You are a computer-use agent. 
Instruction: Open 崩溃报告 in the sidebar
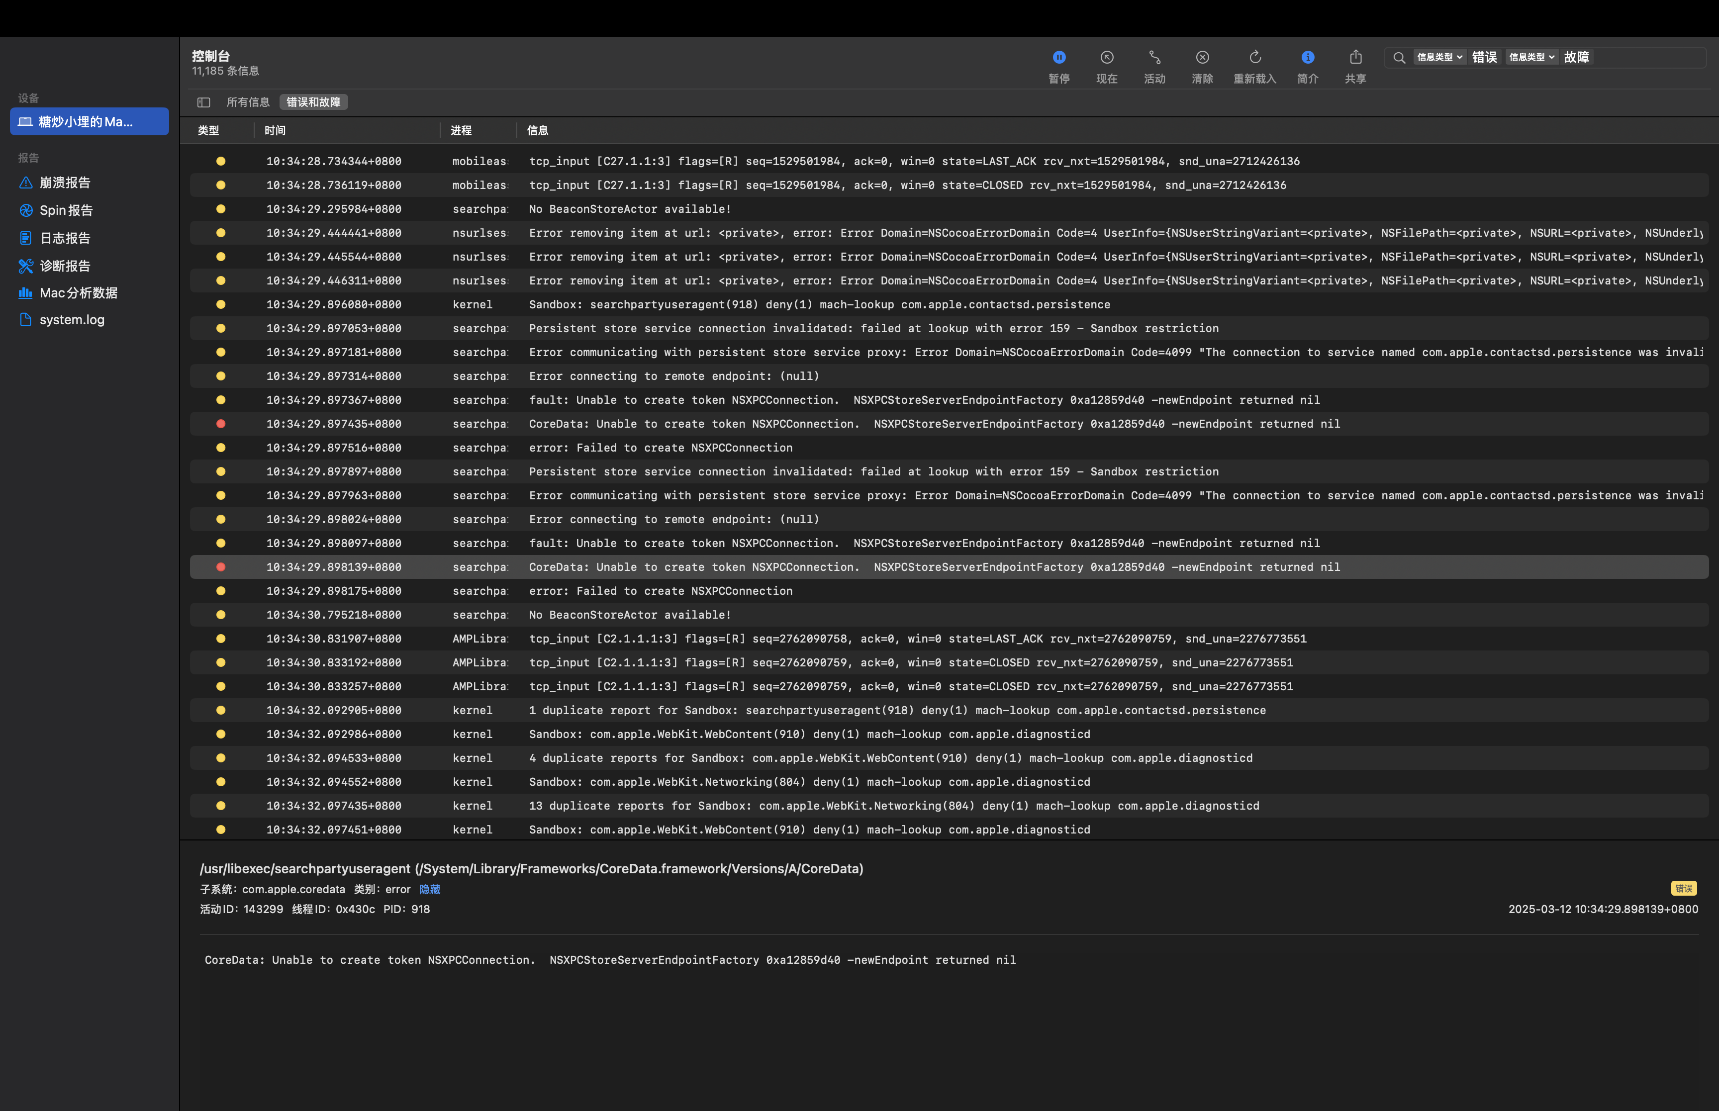point(65,183)
